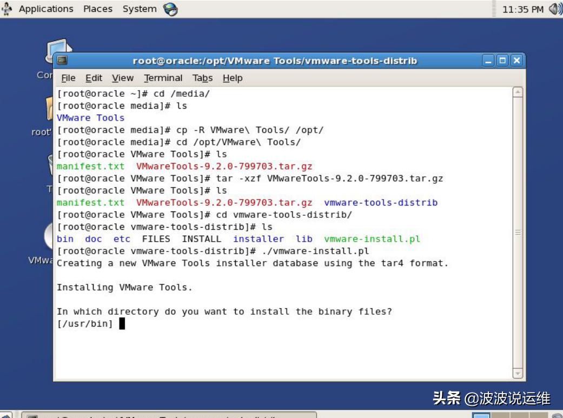This screenshot has width=563, height=418.
Task: Open the Tabs menu
Action: coord(203,78)
